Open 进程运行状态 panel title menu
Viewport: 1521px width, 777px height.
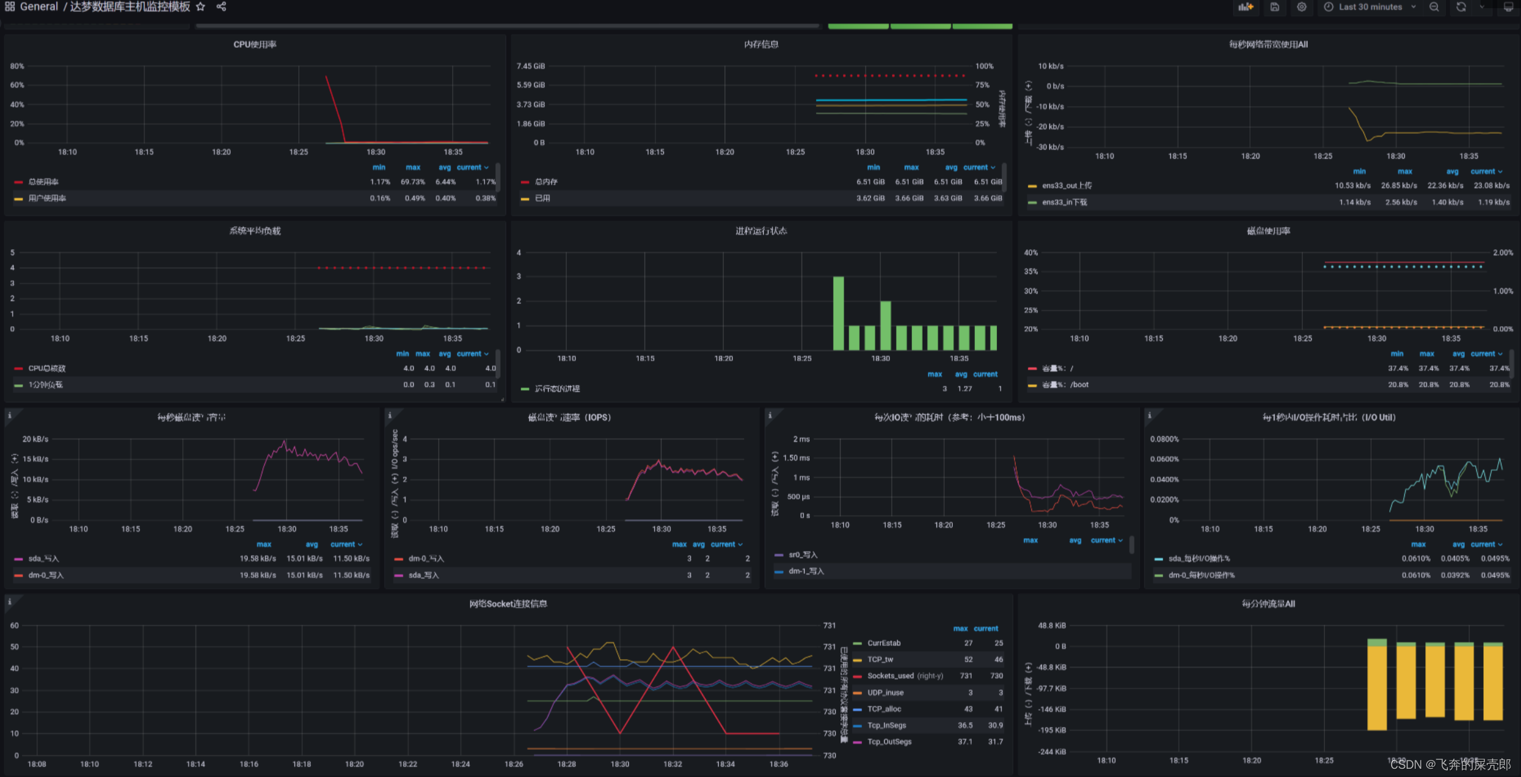pyautogui.click(x=761, y=231)
